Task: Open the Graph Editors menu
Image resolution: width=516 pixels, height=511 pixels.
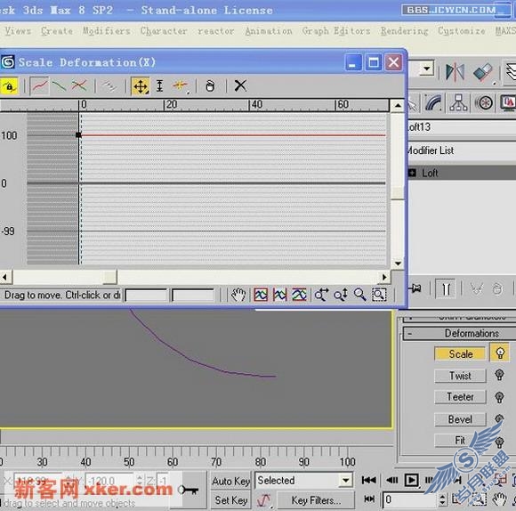Action: point(336,31)
